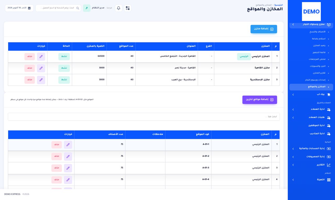Click address القاهرة - مدينة نصر cell
335x200 pixels.
tap(167, 68)
